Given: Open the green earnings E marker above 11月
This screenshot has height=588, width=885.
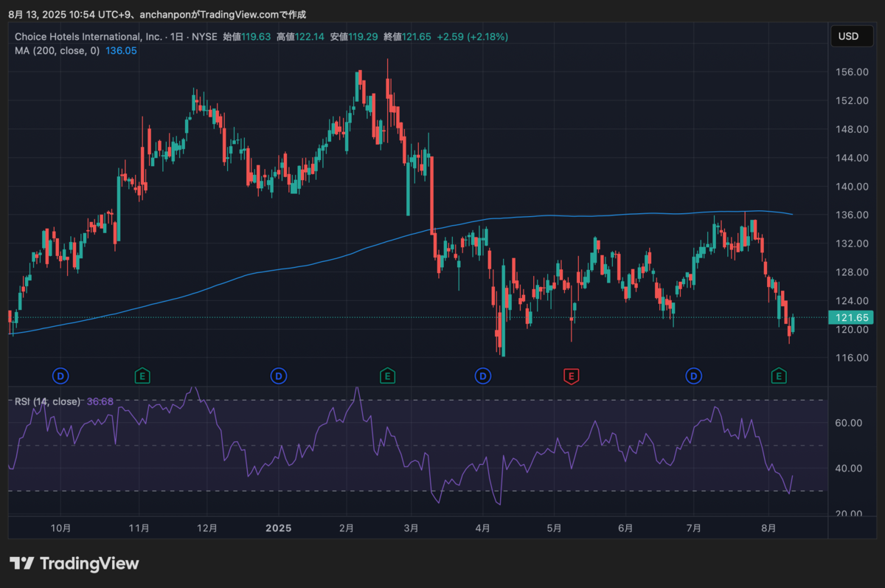Looking at the screenshot, I should [x=142, y=376].
